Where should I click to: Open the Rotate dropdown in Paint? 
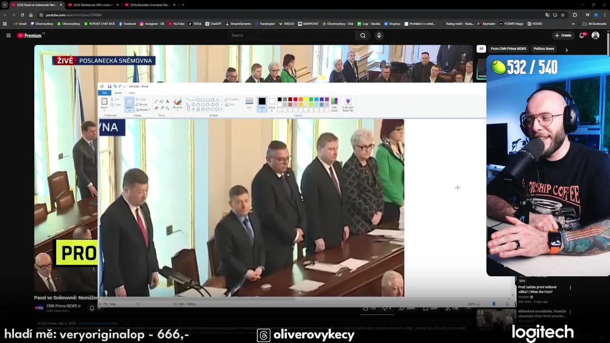(143, 110)
